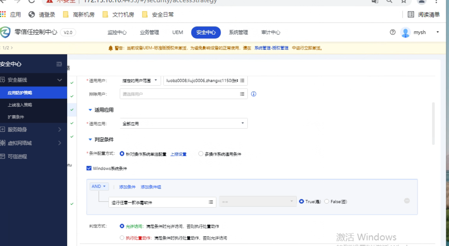Image resolution: width=449 pixels, height=246 pixels.
Task: Select the False(否) radio button
Action: pos(326,202)
